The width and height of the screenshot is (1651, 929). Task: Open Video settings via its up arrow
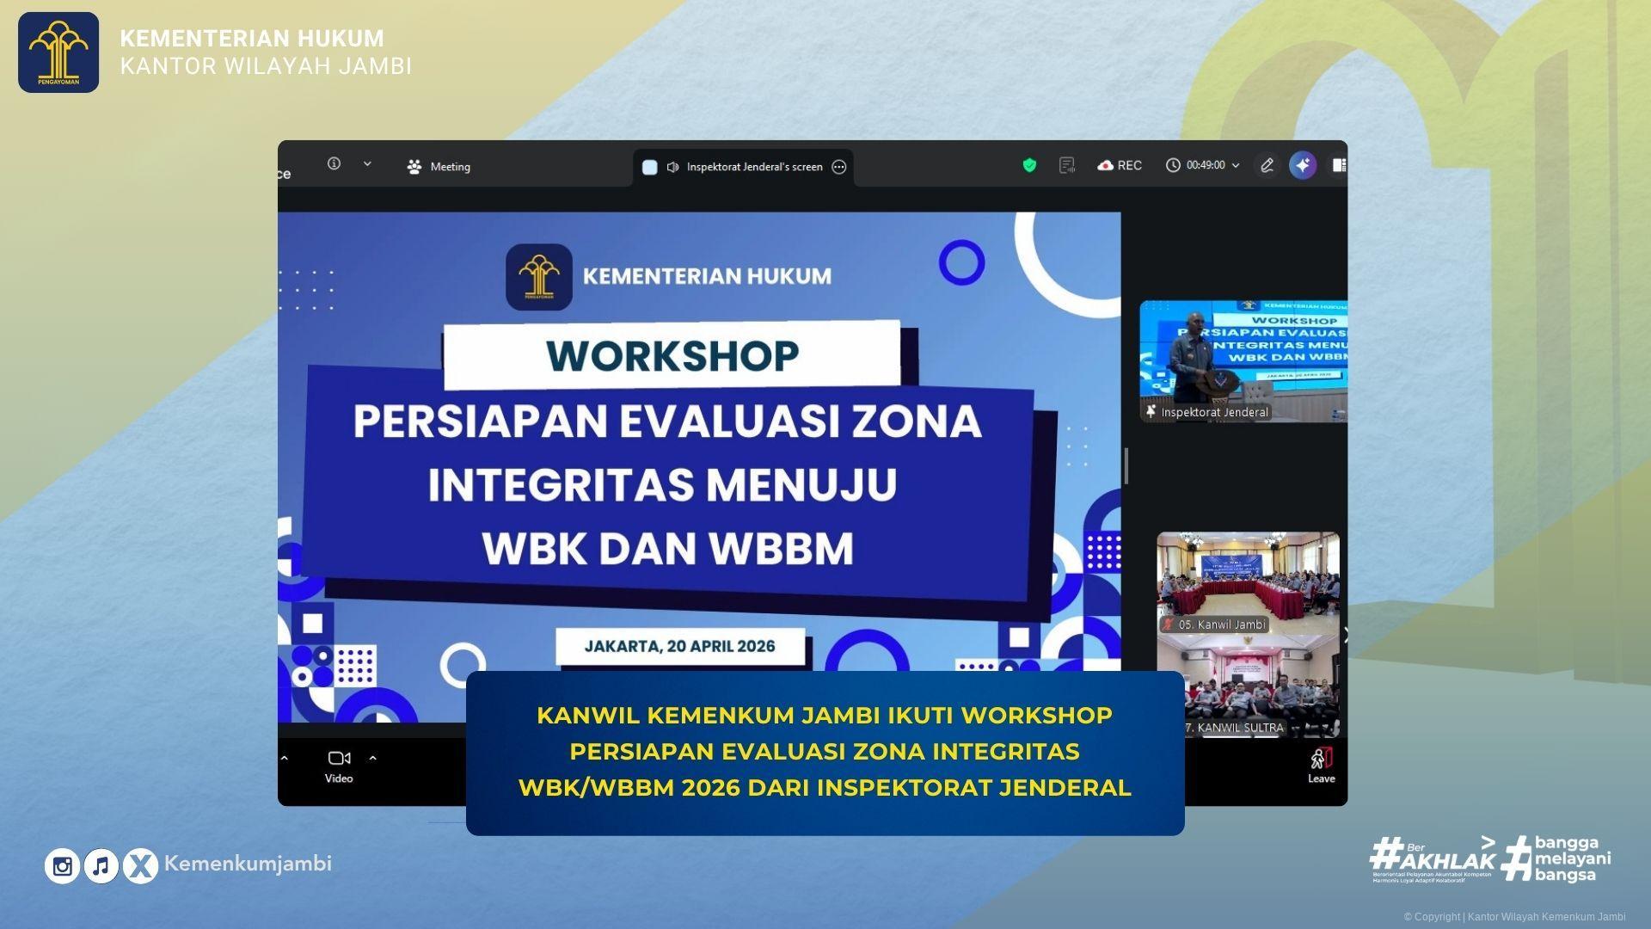(373, 758)
